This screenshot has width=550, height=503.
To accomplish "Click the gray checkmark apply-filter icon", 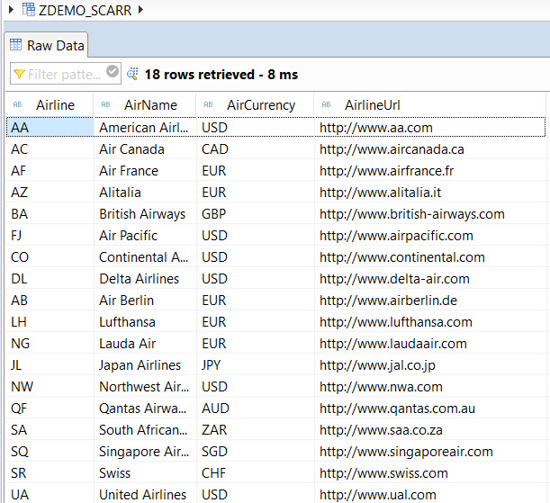I will 113,71.
